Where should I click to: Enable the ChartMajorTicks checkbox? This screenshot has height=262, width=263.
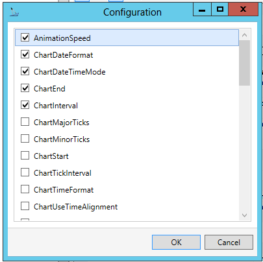[25, 122]
